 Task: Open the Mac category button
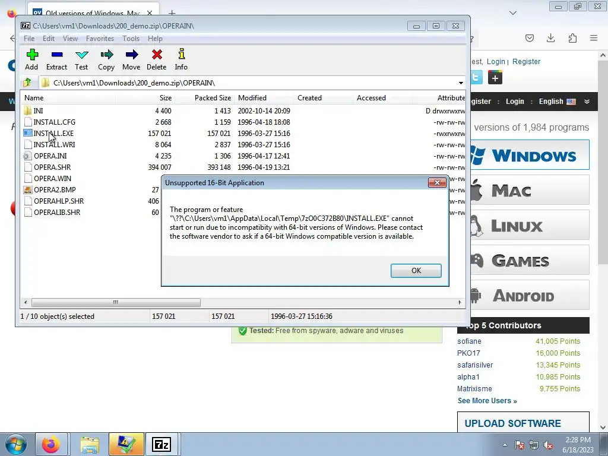(x=530, y=190)
